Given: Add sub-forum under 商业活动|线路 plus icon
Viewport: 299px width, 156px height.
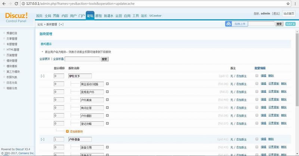Looking at the screenshot, I should pyautogui.click(x=107, y=84).
